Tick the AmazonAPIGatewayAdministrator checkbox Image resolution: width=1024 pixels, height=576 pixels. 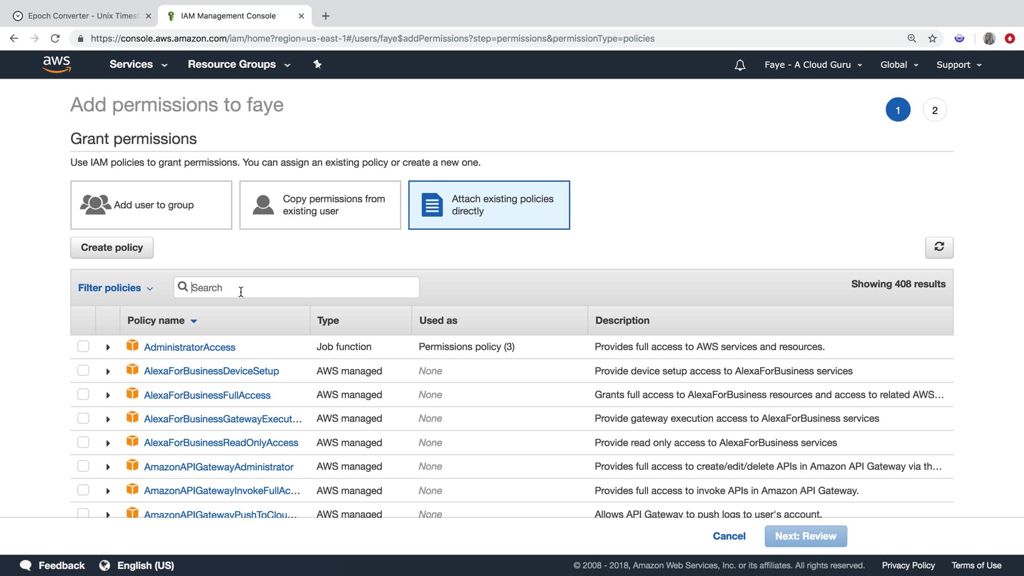[83, 467]
